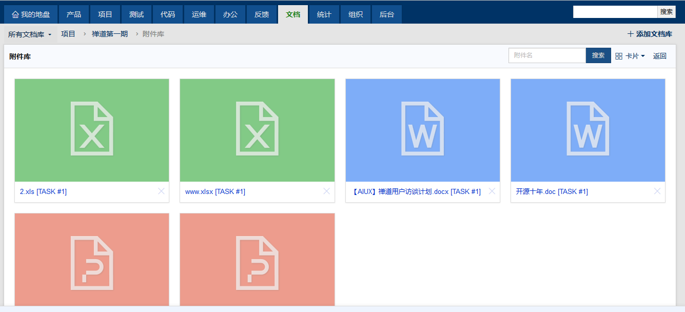Delete 2.xls with its X icon
The height and width of the screenshot is (312, 685).
point(161,191)
